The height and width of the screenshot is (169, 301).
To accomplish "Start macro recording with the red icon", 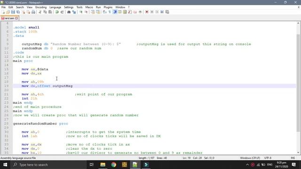I will pos(147,12).
